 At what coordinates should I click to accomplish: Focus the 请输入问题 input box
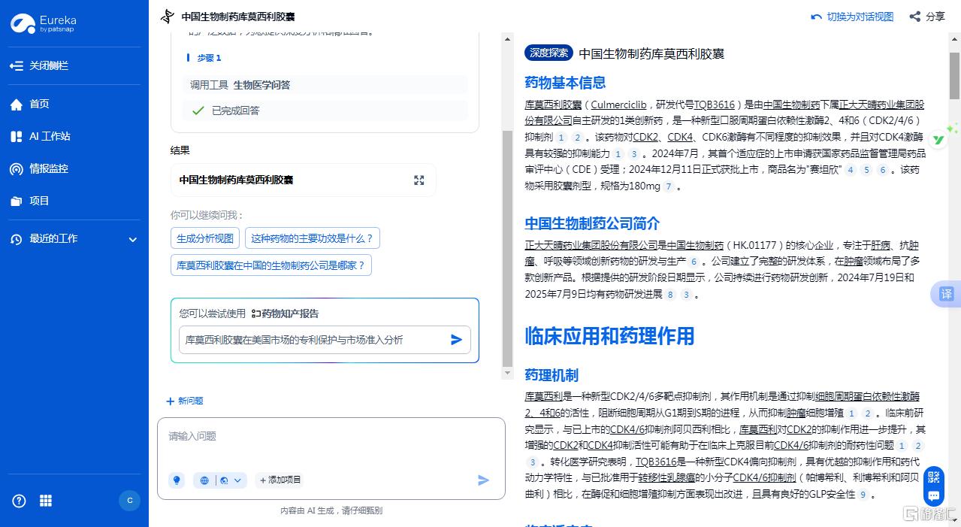[x=331, y=437]
